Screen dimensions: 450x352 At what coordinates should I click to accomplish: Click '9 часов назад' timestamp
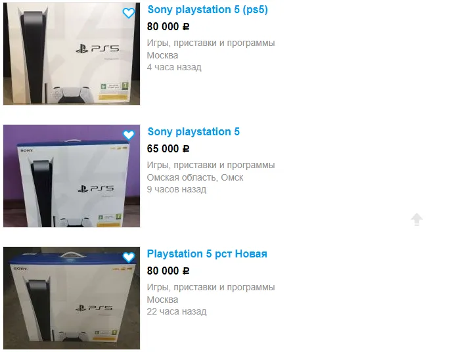click(x=177, y=189)
